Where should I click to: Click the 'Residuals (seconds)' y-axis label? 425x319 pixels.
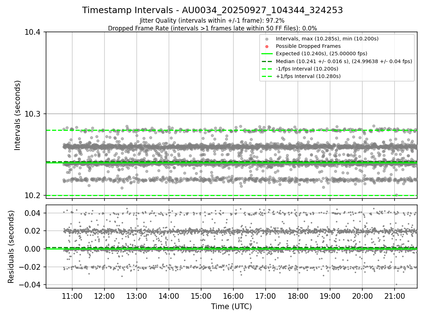click(x=11, y=247)
